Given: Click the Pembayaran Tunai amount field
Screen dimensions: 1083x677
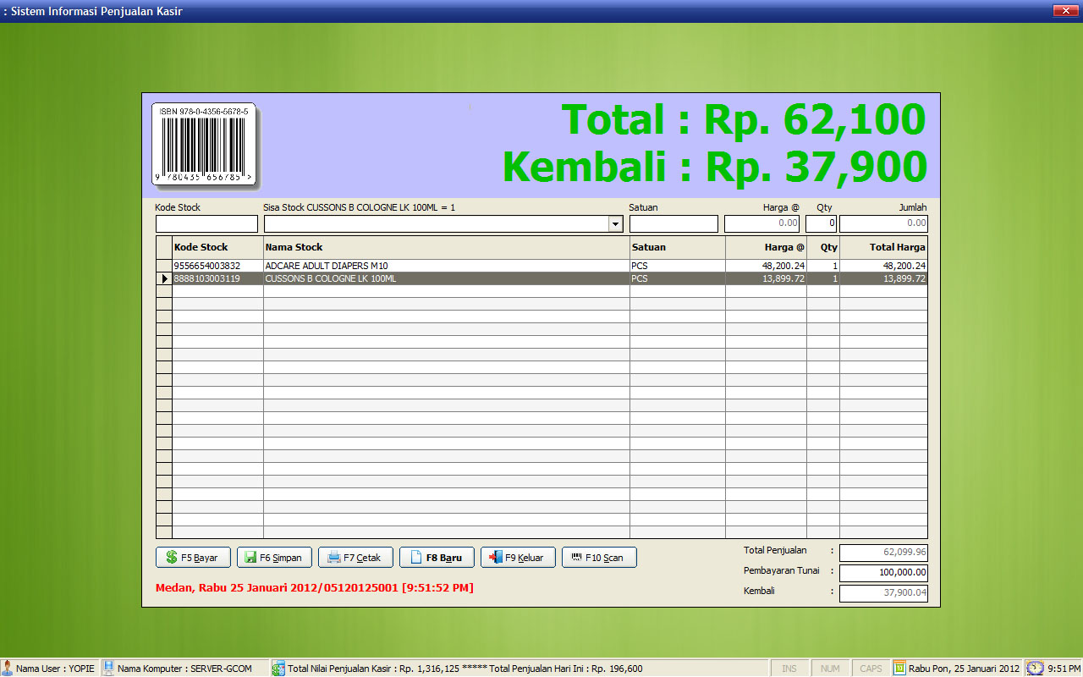Looking at the screenshot, I should 883,573.
